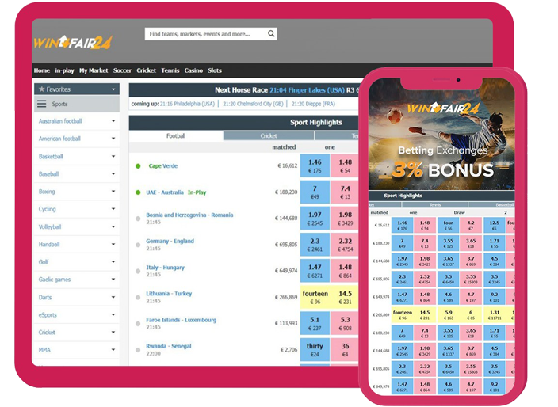Open Tennis in top navigation
The image size is (558, 407).
point(170,70)
